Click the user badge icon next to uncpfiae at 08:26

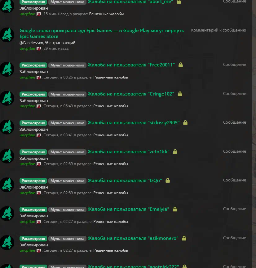click(x=39, y=77)
